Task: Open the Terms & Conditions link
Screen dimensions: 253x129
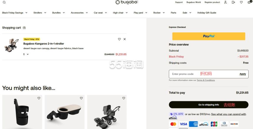Action: (x=206, y=80)
